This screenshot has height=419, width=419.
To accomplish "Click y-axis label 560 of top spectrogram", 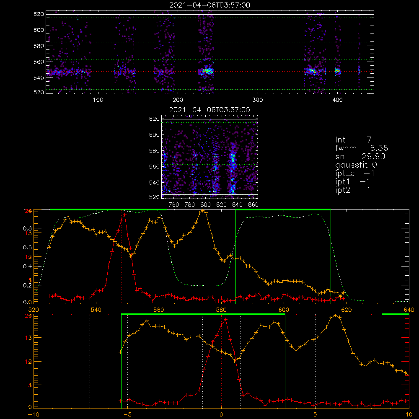I will click(x=39, y=62).
